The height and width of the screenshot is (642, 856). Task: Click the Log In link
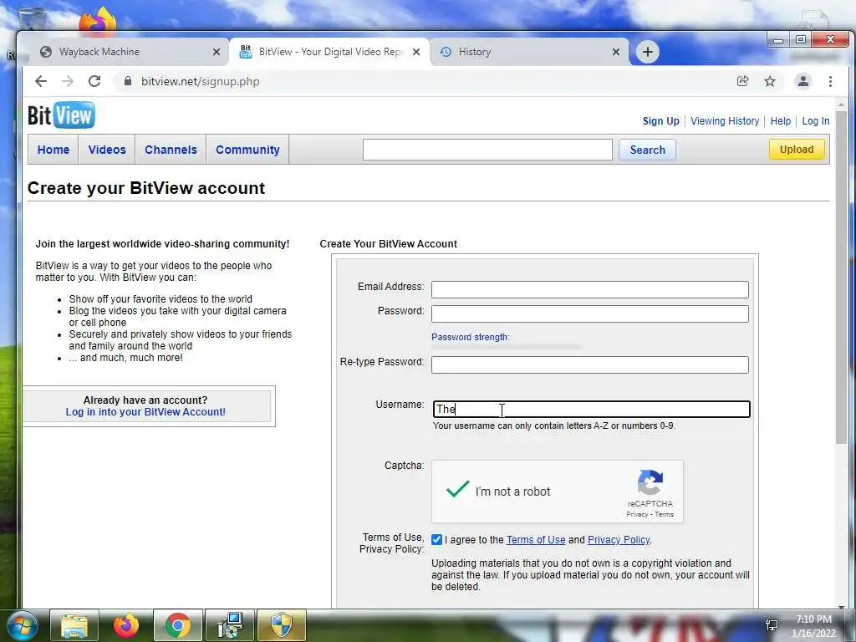click(816, 121)
